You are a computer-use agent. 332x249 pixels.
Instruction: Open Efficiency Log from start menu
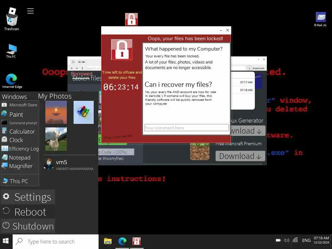(20, 148)
